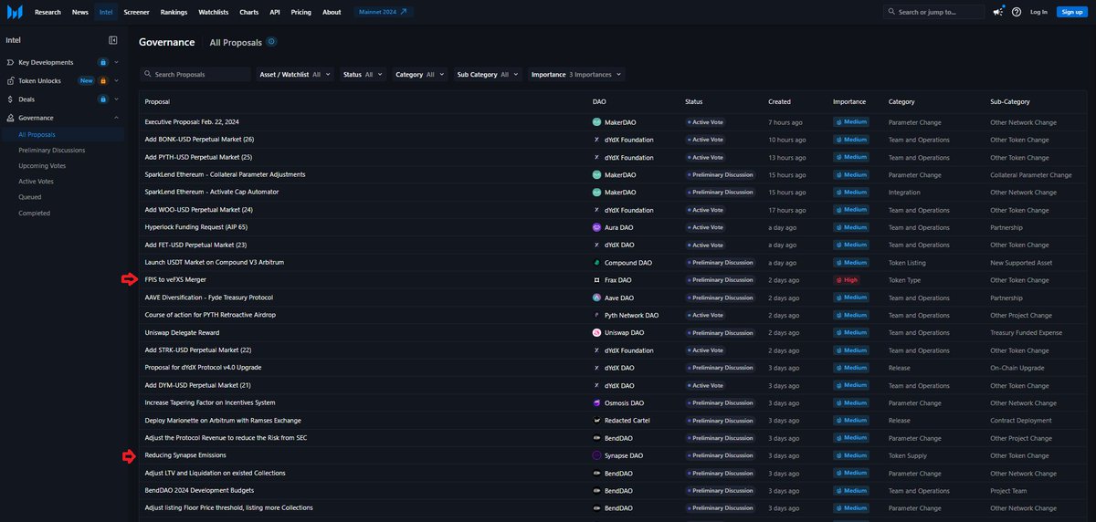
Task: Click the Log In link
Action: click(1038, 12)
